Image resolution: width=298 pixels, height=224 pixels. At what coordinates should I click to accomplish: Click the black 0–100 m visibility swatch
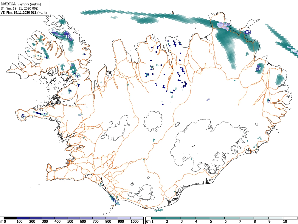click(x=10, y=218)
